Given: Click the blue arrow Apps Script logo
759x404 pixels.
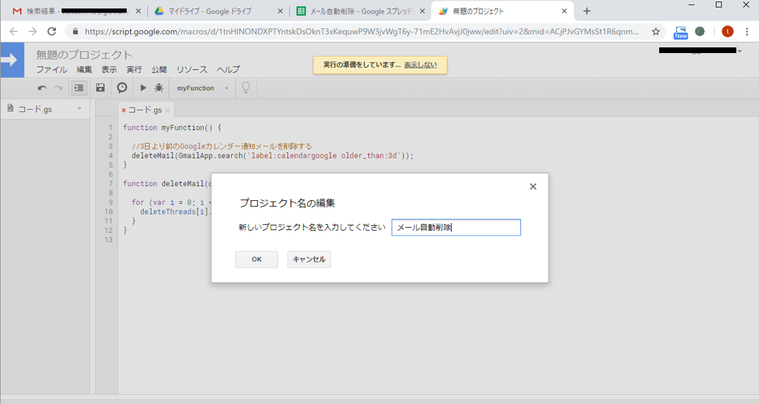Looking at the screenshot, I should pyautogui.click(x=12, y=60).
